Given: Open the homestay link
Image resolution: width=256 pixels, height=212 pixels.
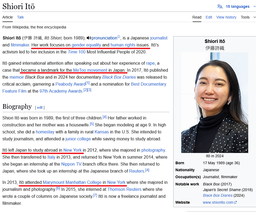Looking at the screenshot, I should pyautogui.click(x=45, y=132).
